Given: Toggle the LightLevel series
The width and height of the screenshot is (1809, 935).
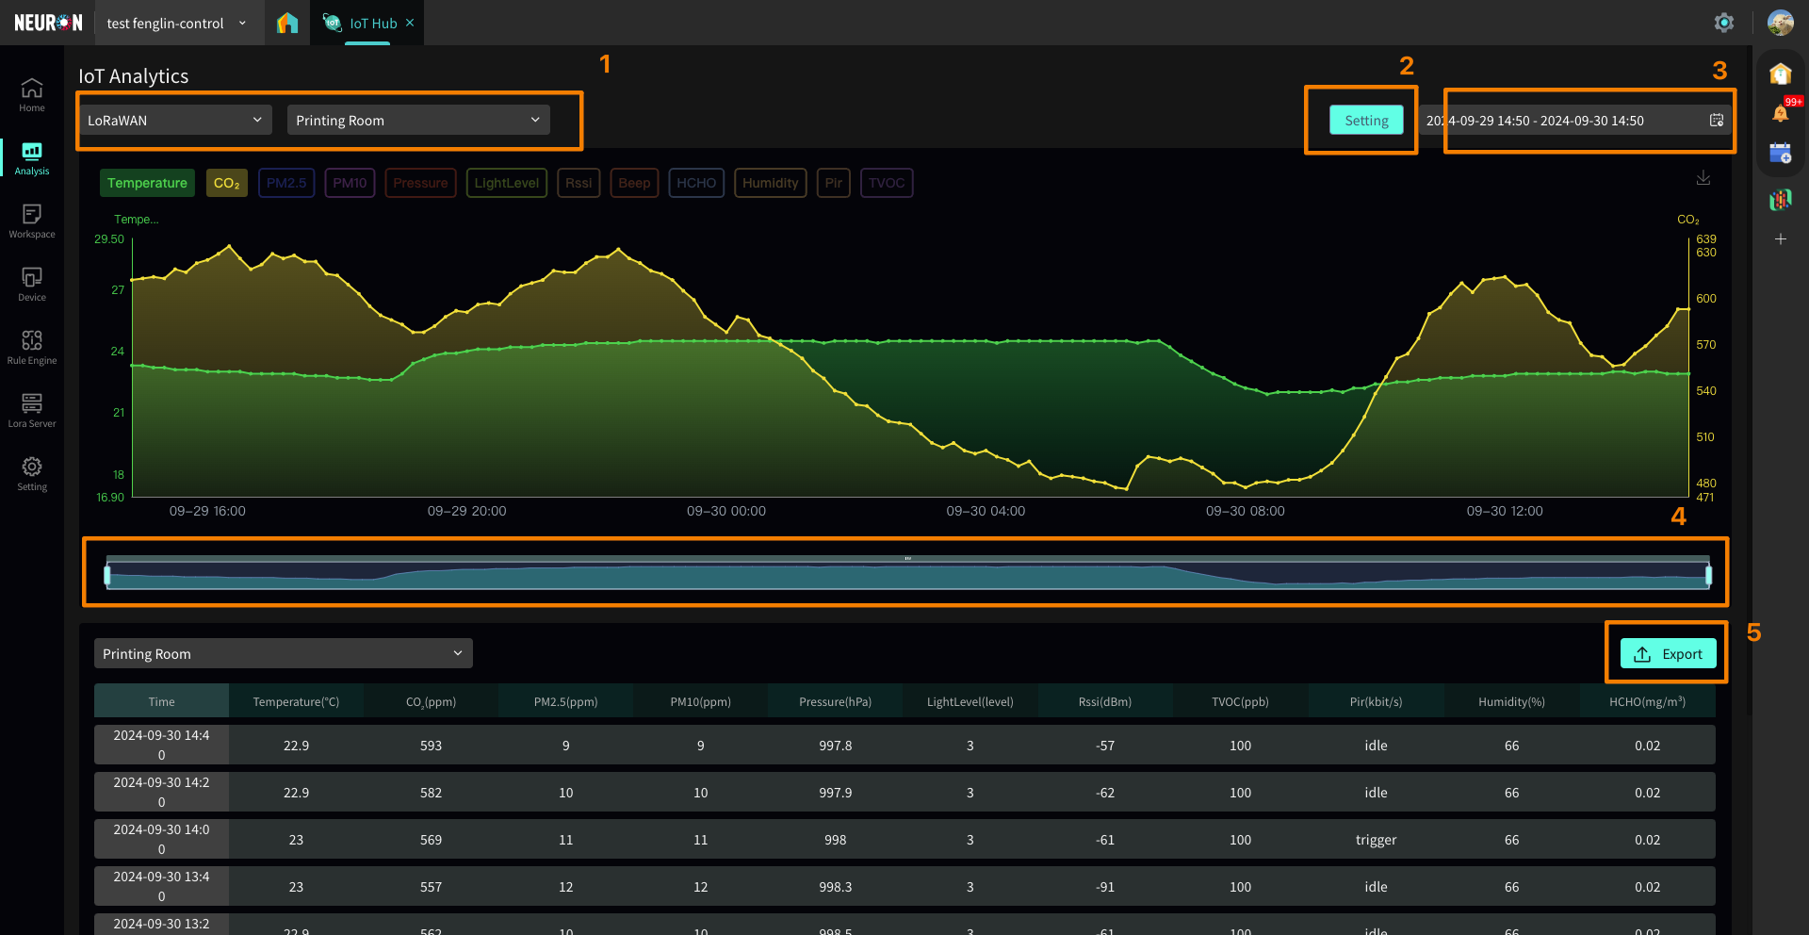Looking at the screenshot, I should click(507, 183).
